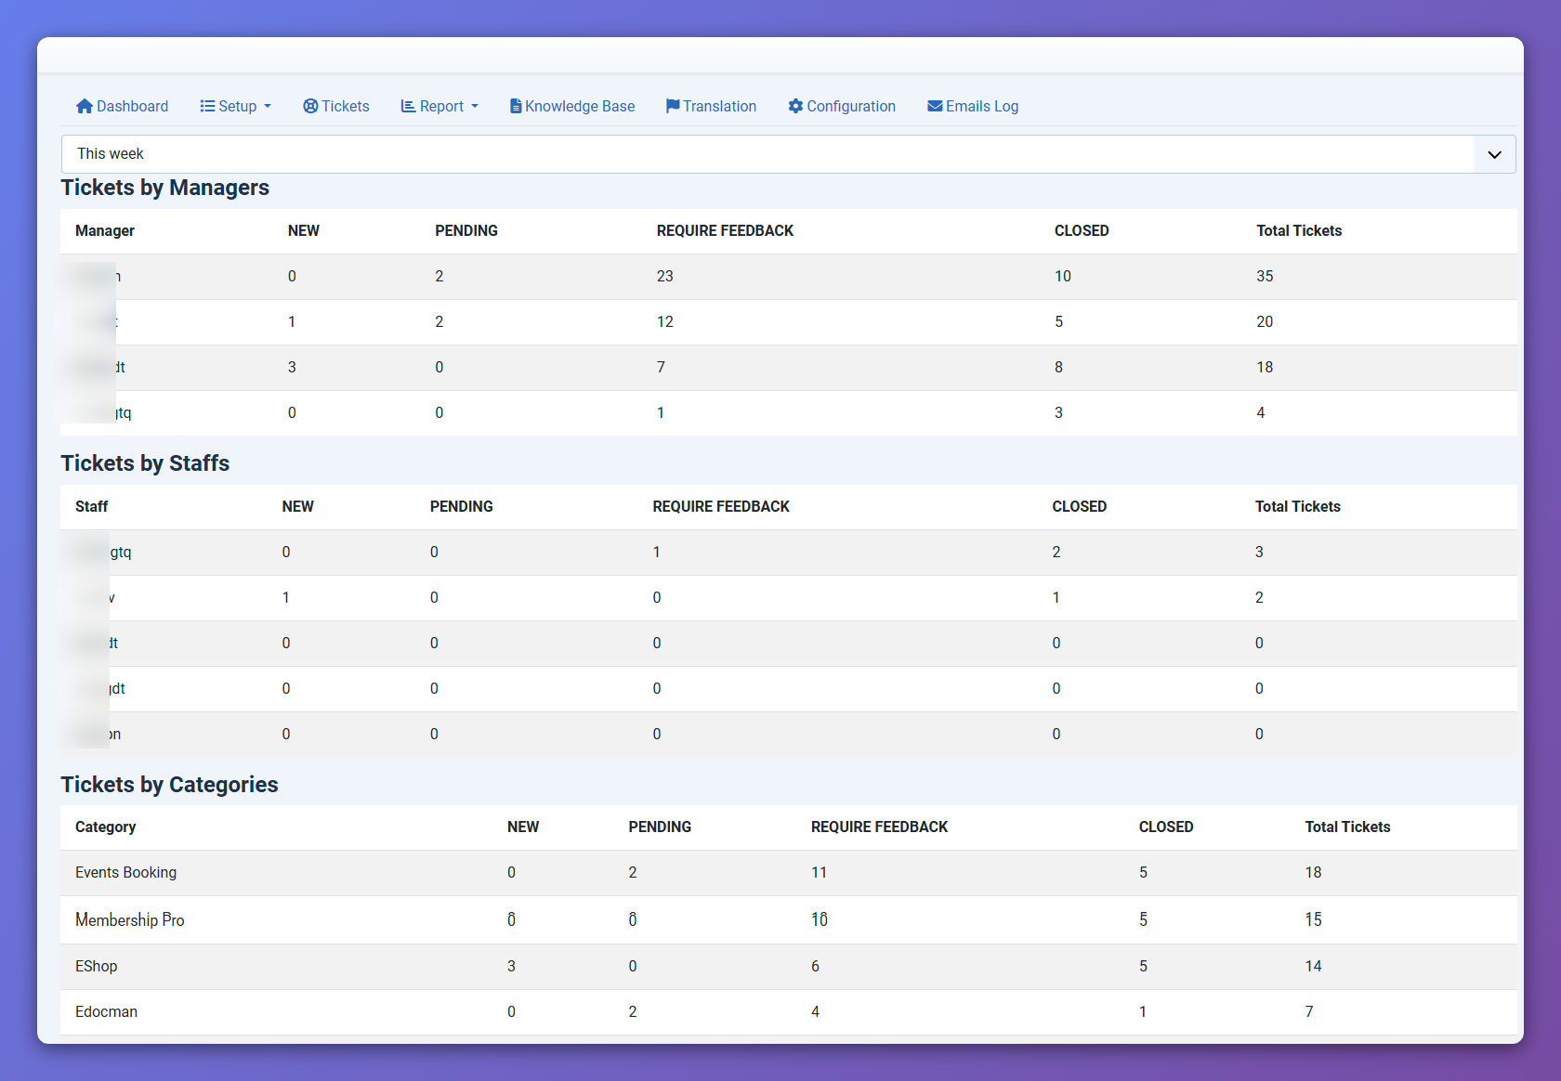The height and width of the screenshot is (1081, 1561).
Task: Click the Translation flag icon
Action: tap(673, 106)
